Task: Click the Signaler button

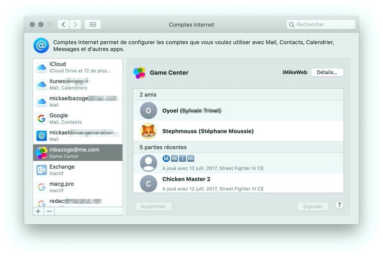Action: (x=313, y=206)
